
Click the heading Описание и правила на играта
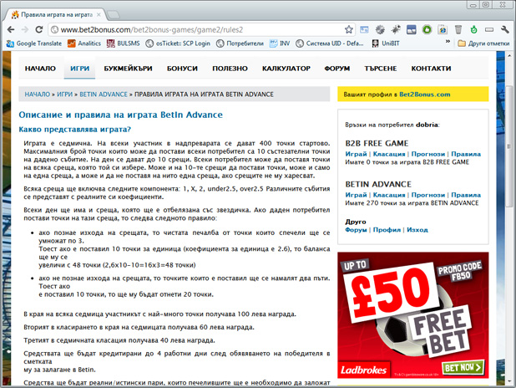coord(120,115)
